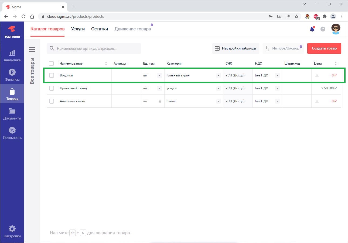Switch to the Услуги tab
This screenshot has width=348, height=243.
click(78, 29)
